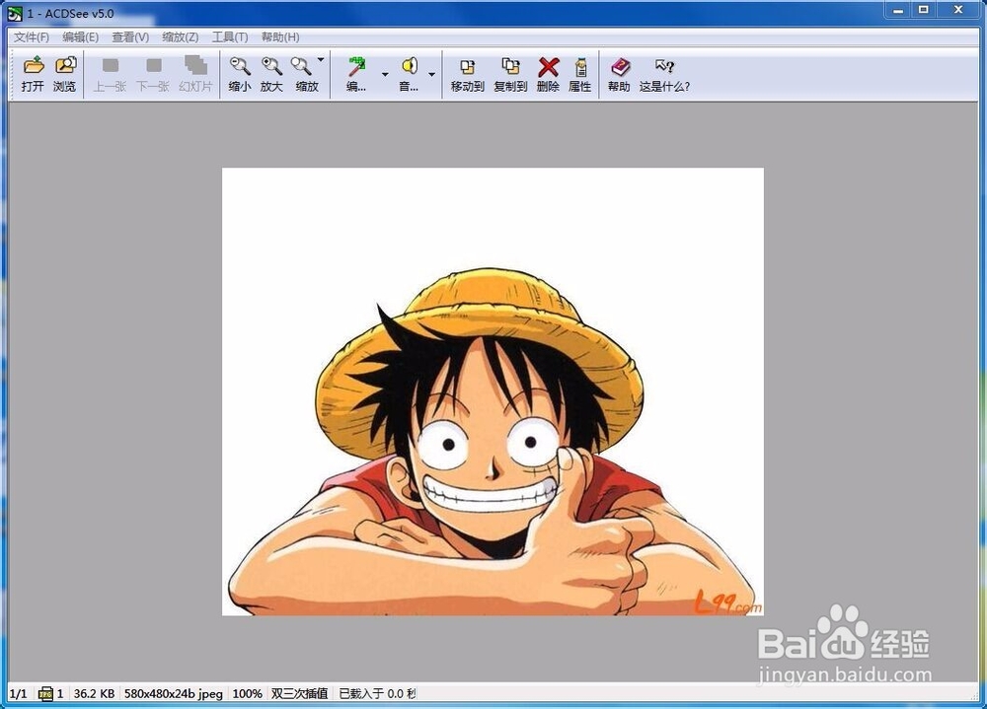Viewport: 987px width, 709px height.
Task: Open the 编... editor tool
Action: point(357,65)
